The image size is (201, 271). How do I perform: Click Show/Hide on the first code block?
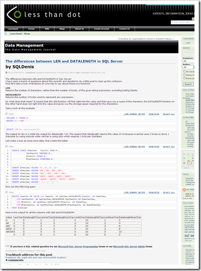pyautogui.click(x=154, y=114)
